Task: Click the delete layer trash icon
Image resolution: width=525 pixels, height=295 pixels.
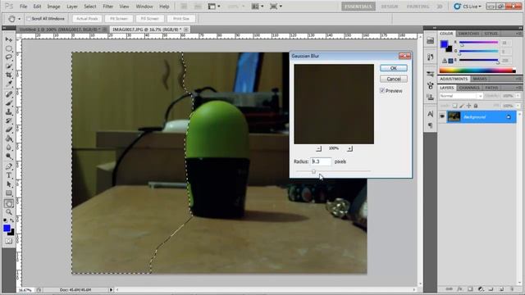Action: (x=511, y=288)
